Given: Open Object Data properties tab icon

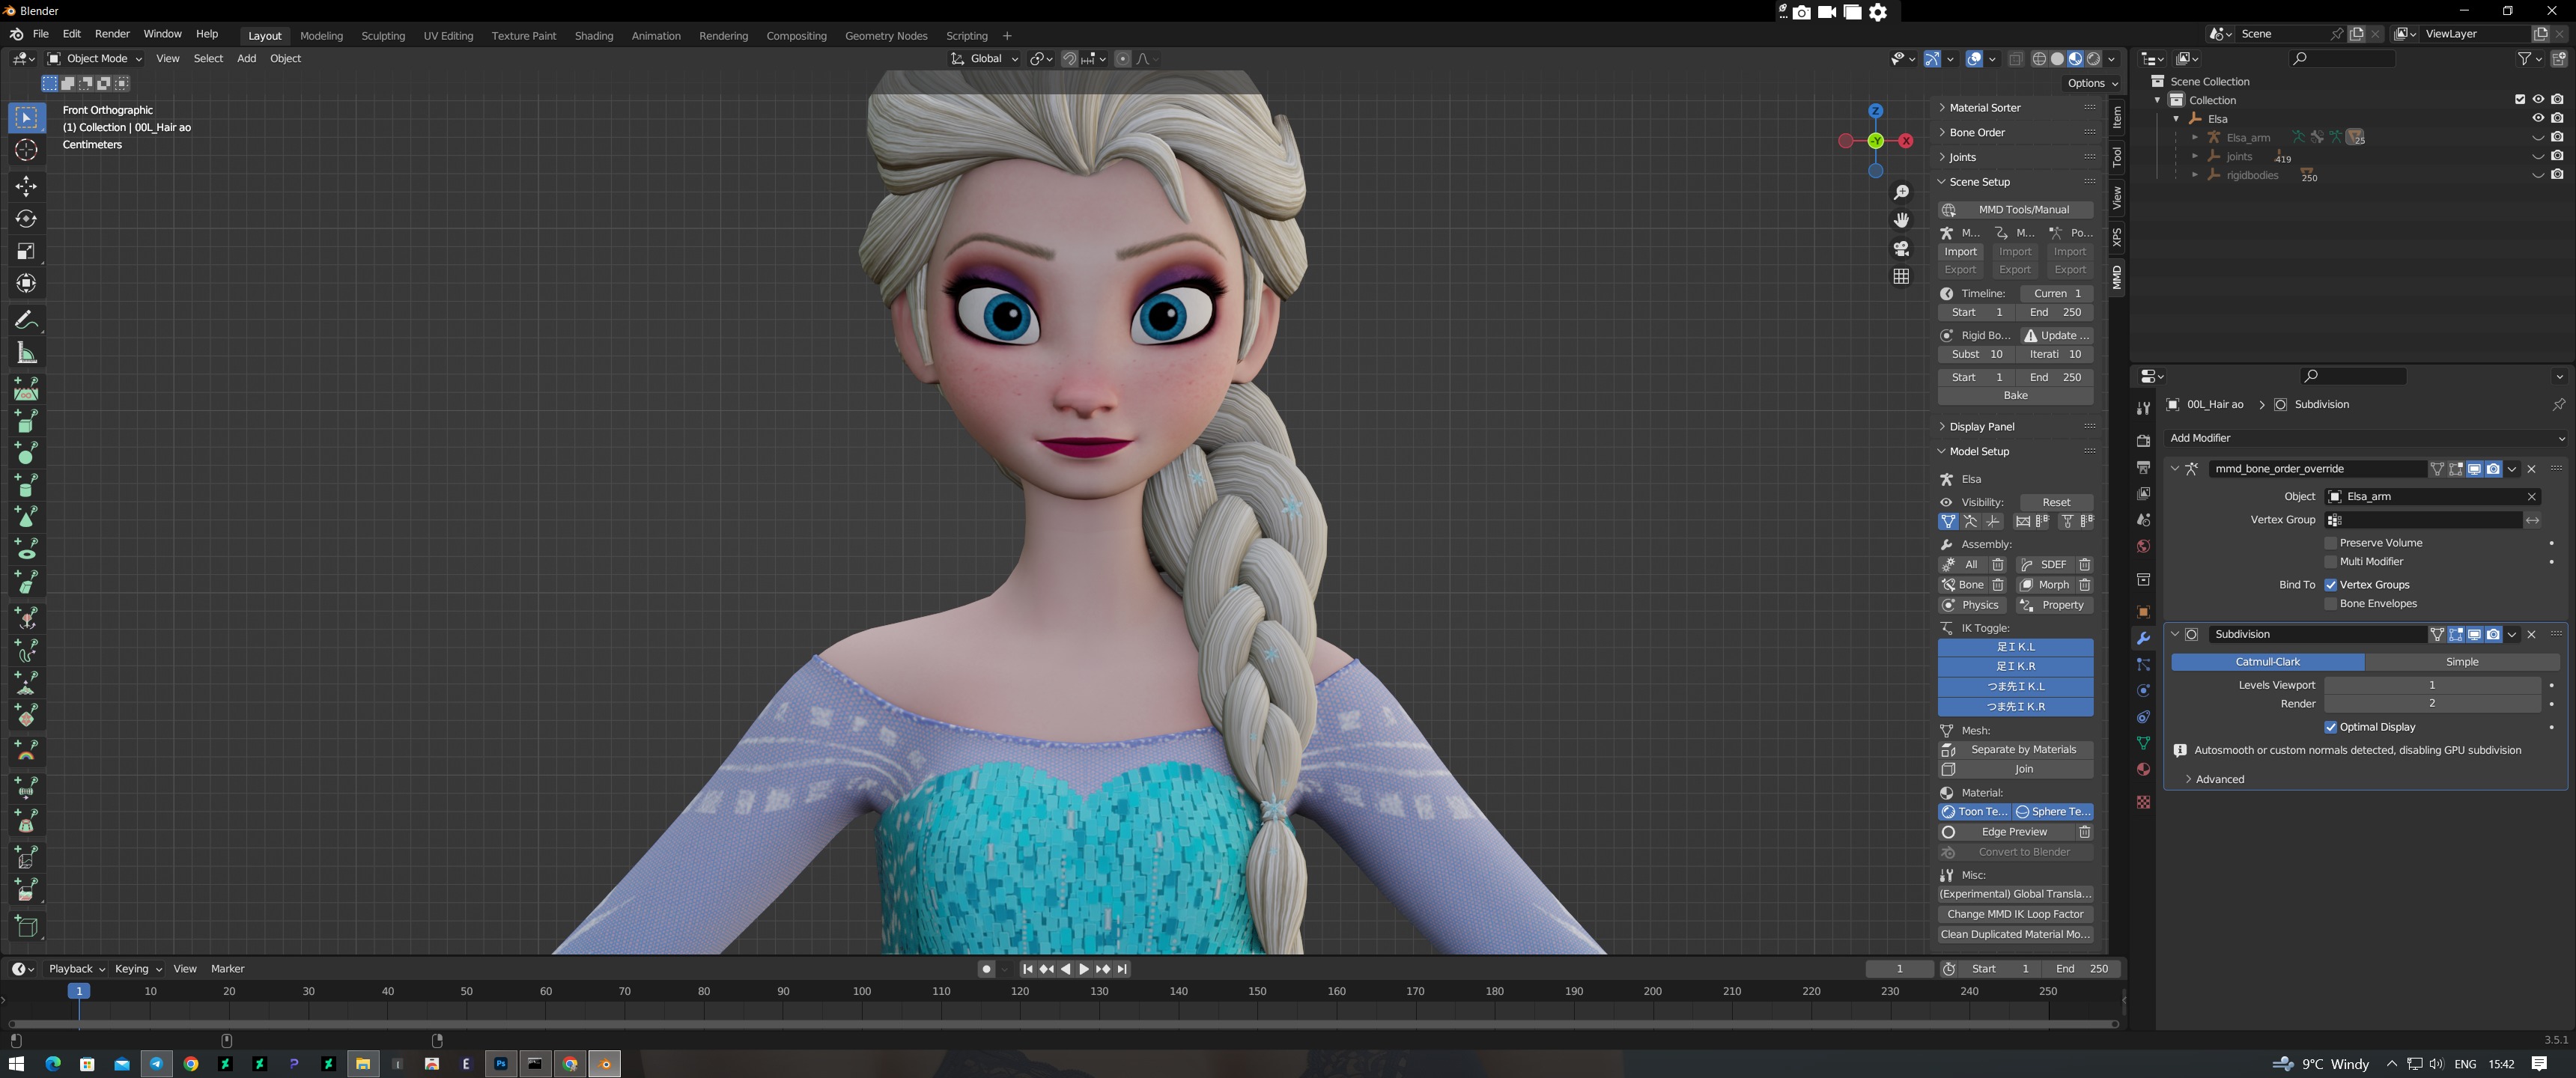Looking at the screenshot, I should point(2143,743).
